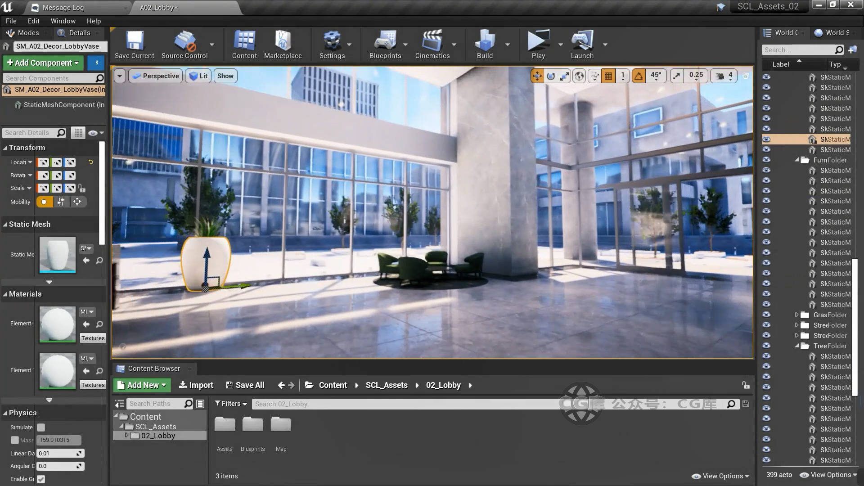Image resolution: width=864 pixels, height=486 pixels.
Task: Switch to the Message Log tab
Action: tap(63, 8)
